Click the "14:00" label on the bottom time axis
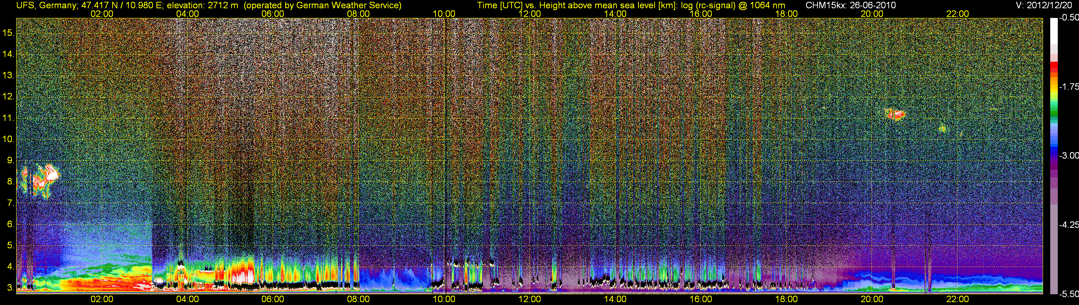This screenshot has width=1079, height=305. point(615,299)
